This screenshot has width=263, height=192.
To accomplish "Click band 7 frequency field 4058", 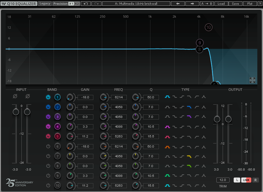I will tap(119, 156).
